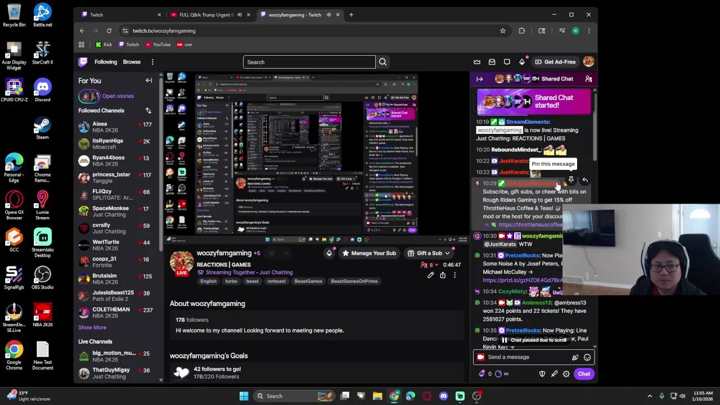
Task: Open the Chrome menu three dots
Action: [x=588, y=31]
